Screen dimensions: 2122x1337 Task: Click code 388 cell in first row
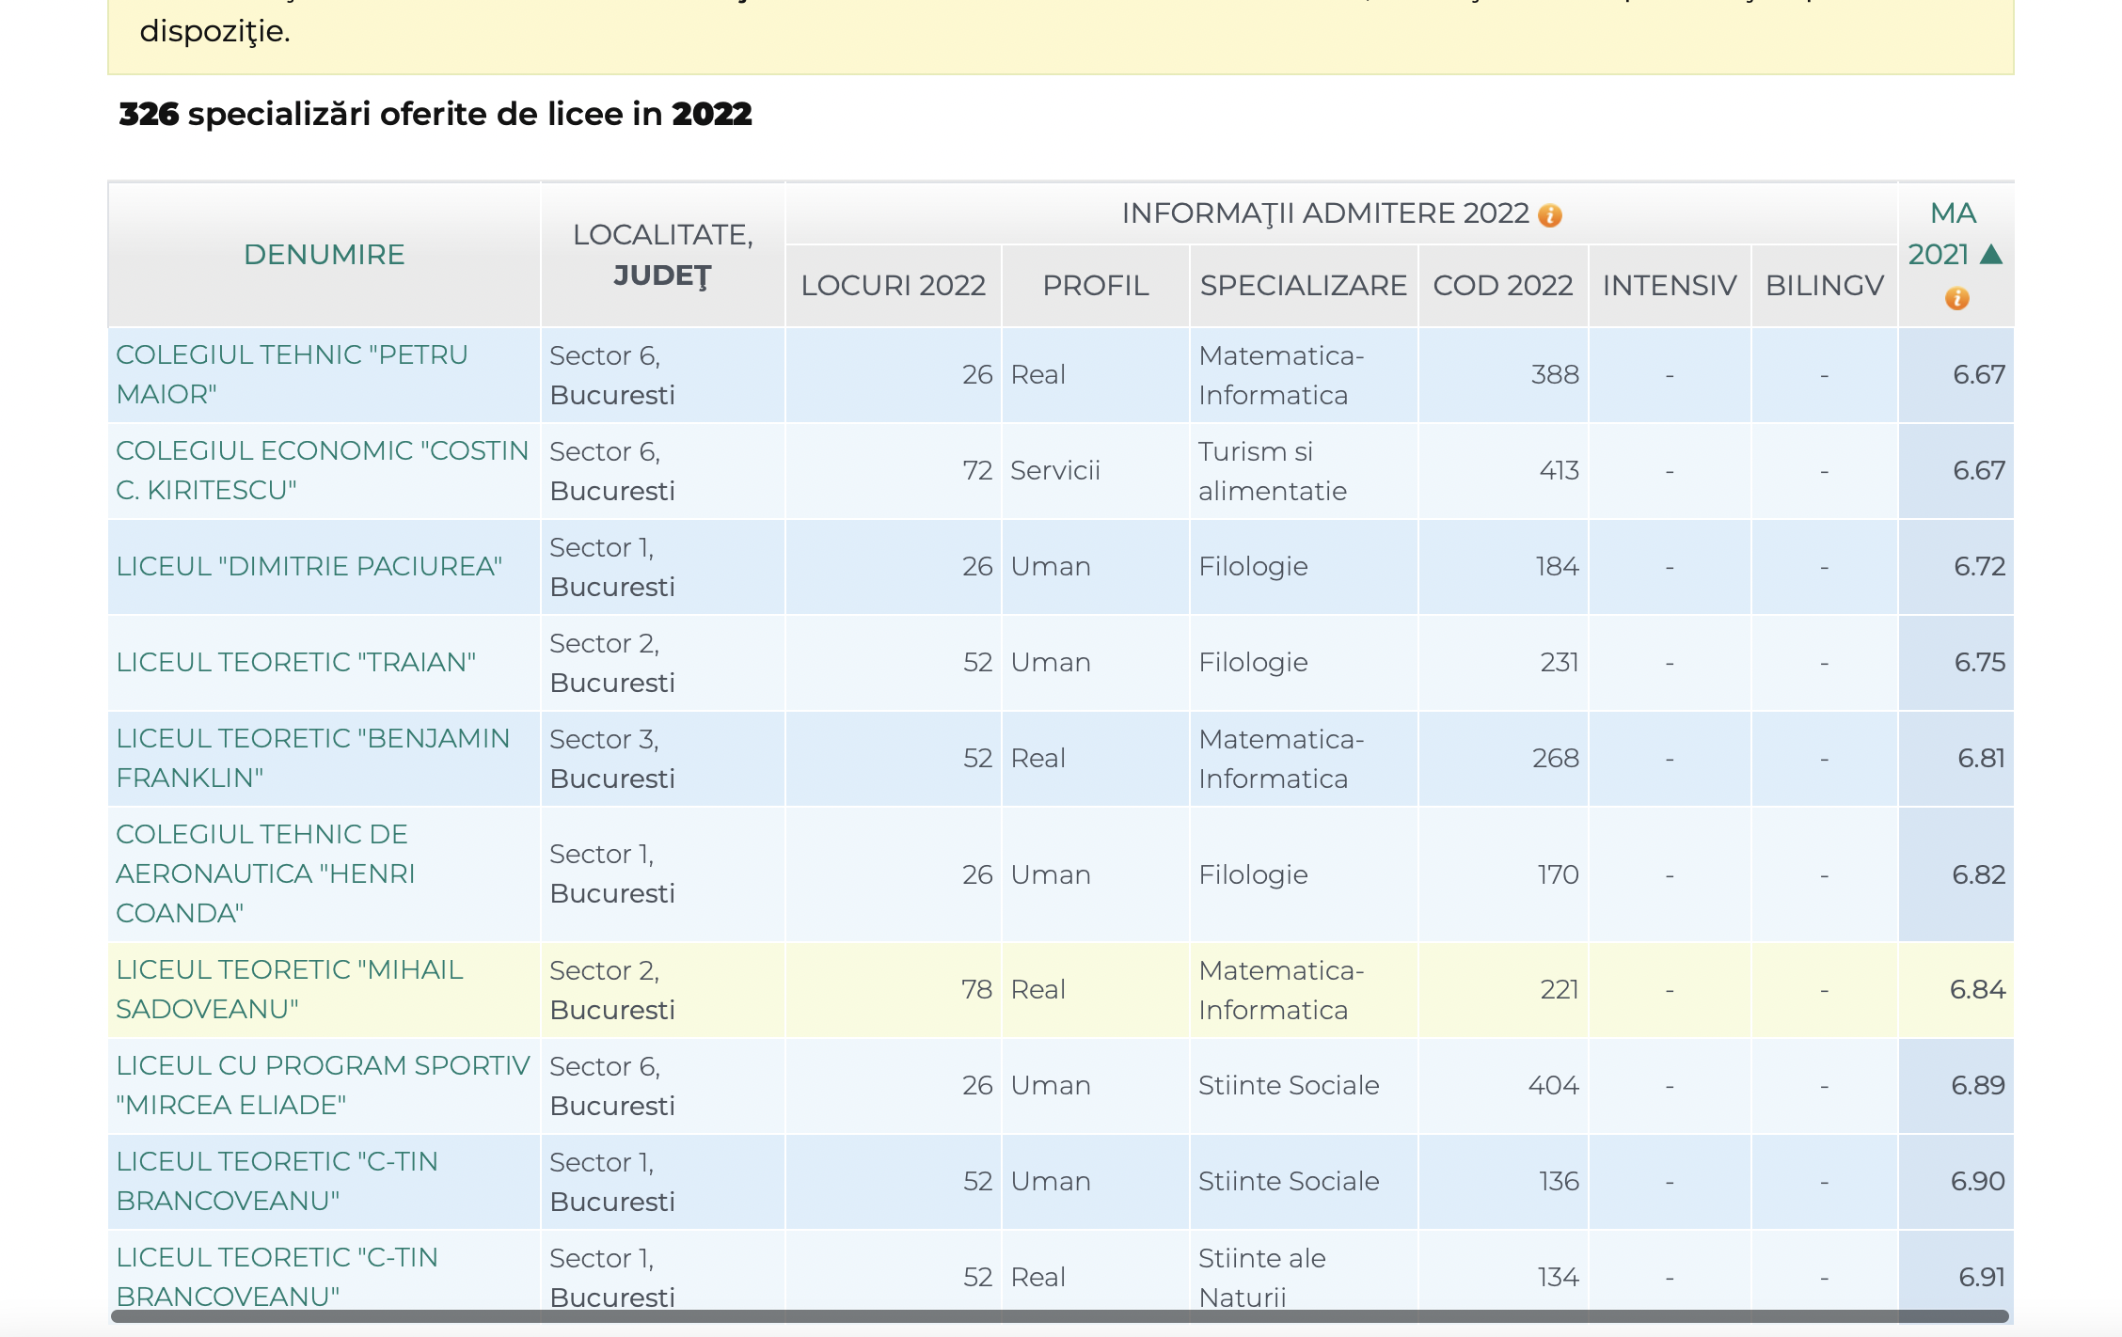click(x=1554, y=374)
